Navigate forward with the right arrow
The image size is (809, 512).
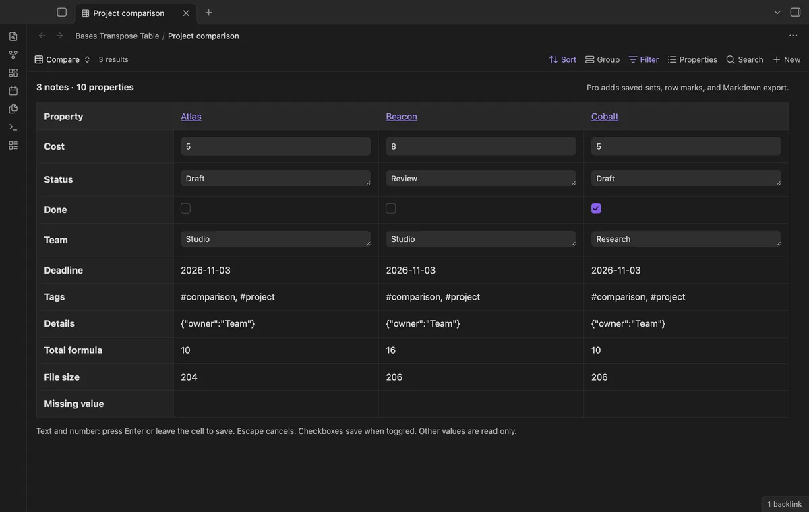point(59,36)
